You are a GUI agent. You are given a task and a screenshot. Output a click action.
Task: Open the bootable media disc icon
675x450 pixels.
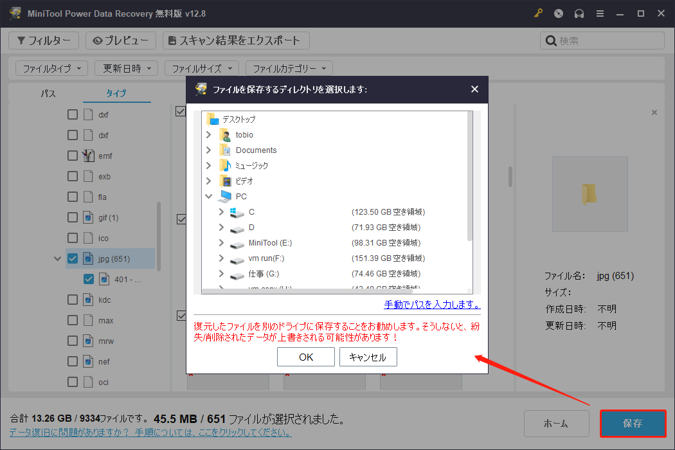click(559, 13)
